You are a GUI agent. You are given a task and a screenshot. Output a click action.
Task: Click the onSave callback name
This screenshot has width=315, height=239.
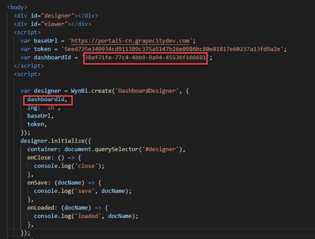(37, 183)
